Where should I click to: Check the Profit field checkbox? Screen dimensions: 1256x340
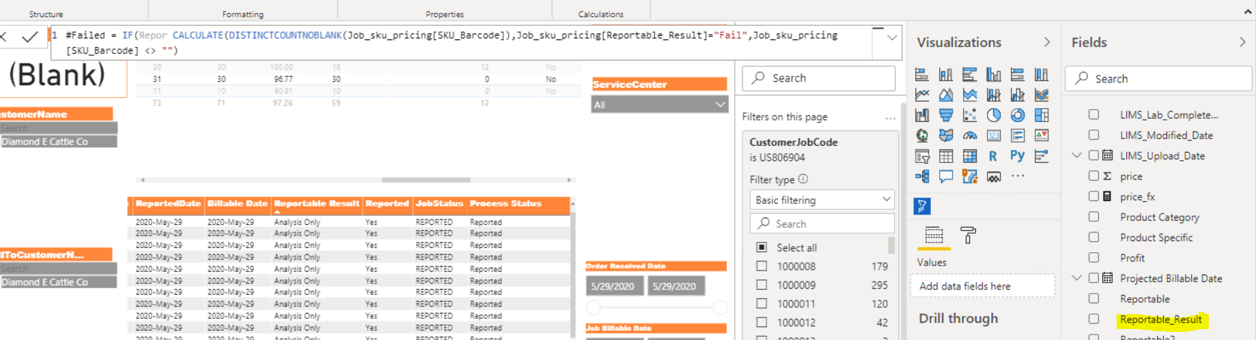point(1094,258)
